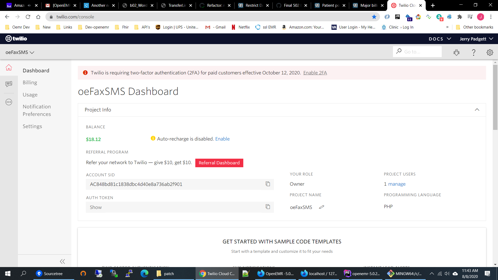Open Billing in the sidebar menu
Viewport: 498px width, 280px height.
coord(30,82)
